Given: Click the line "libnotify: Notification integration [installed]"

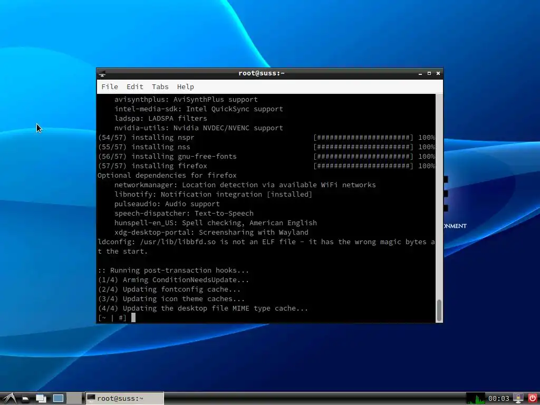Looking at the screenshot, I should 213,195.
